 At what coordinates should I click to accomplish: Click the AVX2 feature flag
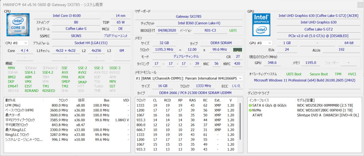[82, 72]
